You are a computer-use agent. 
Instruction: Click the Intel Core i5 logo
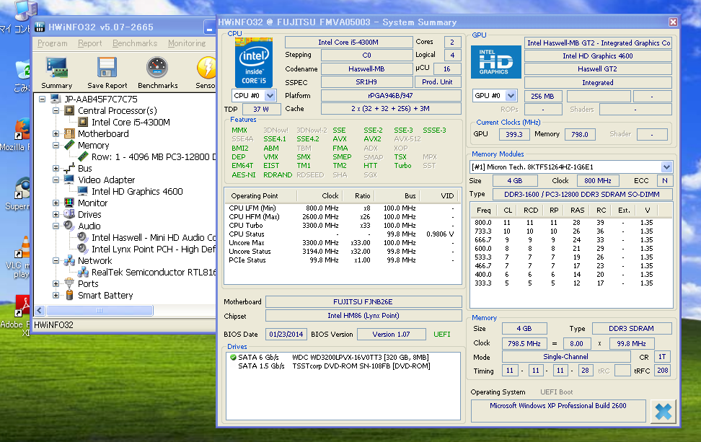pos(253,62)
